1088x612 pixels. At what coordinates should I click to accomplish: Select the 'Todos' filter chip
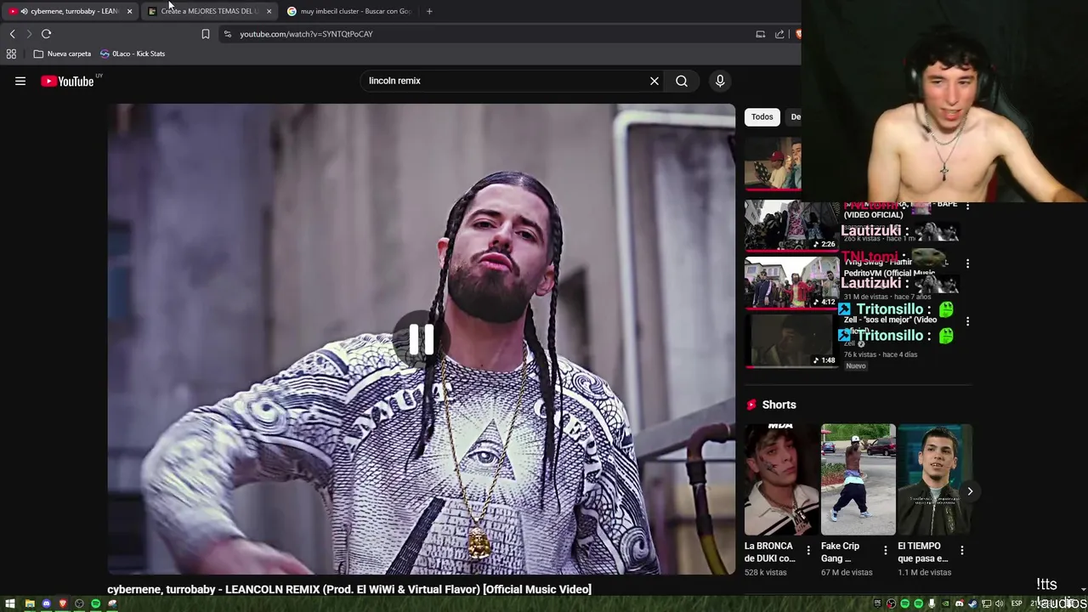pos(762,116)
